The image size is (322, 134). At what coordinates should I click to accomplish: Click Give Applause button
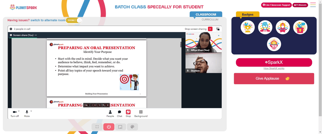point(274,79)
